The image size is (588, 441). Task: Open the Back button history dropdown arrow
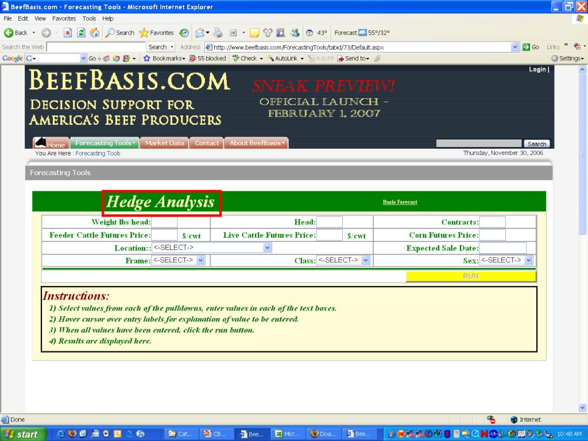(34, 33)
